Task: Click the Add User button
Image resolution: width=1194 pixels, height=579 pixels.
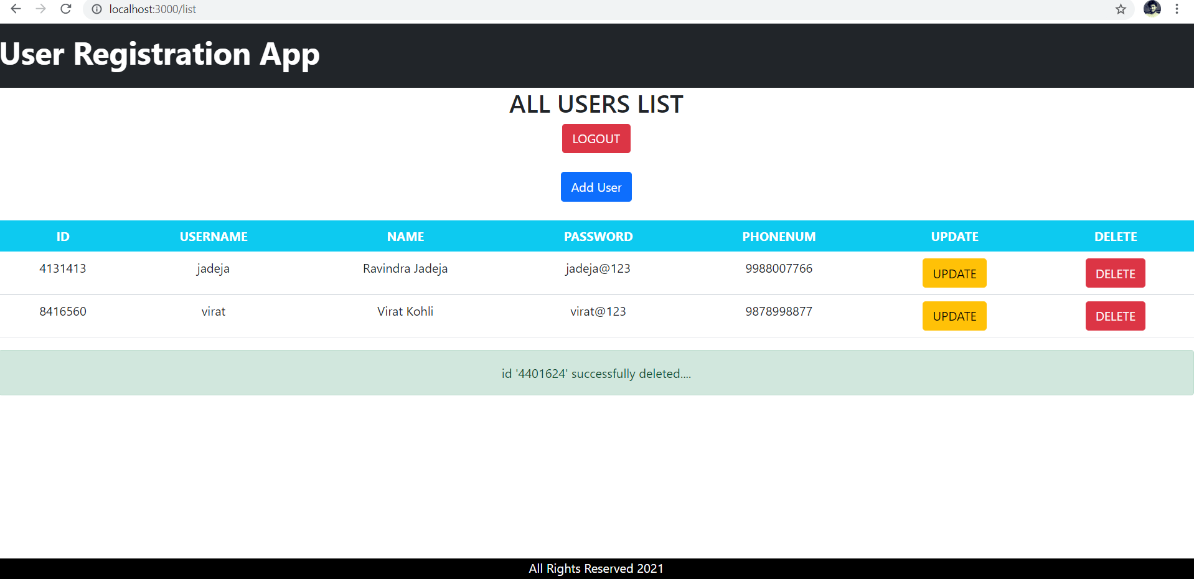Action: pyautogui.click(x=596, y=187)
